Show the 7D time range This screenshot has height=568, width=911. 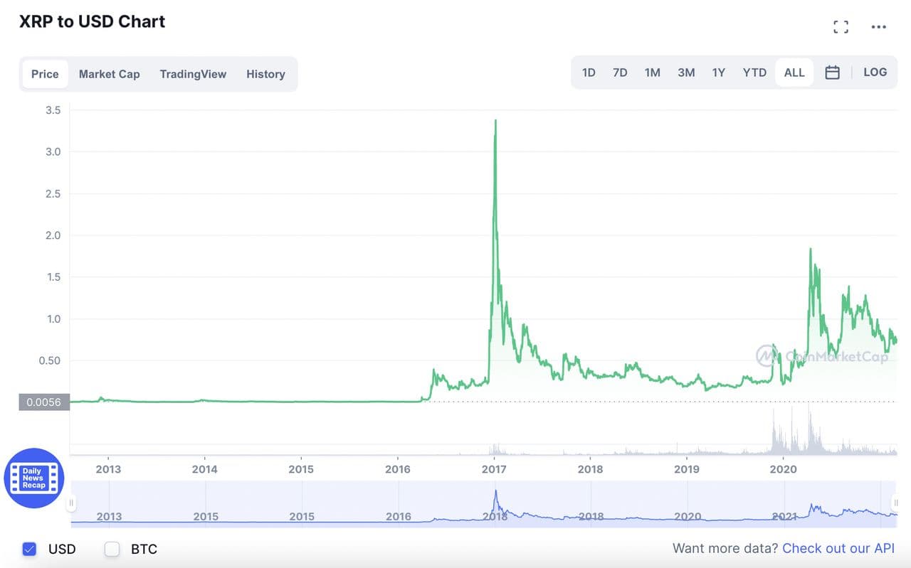(620, 73)
